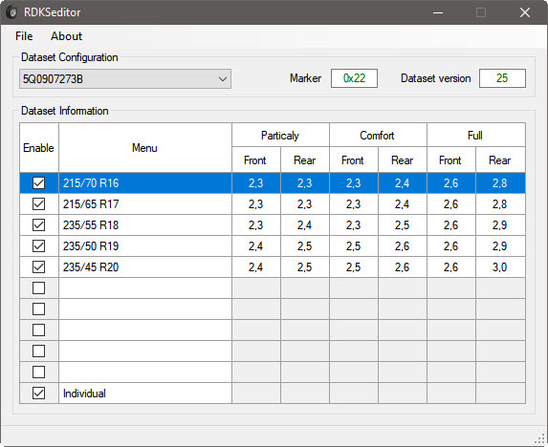The image size is (548, 447).
Task: Click the Menu column header
Action: (145, 148)
